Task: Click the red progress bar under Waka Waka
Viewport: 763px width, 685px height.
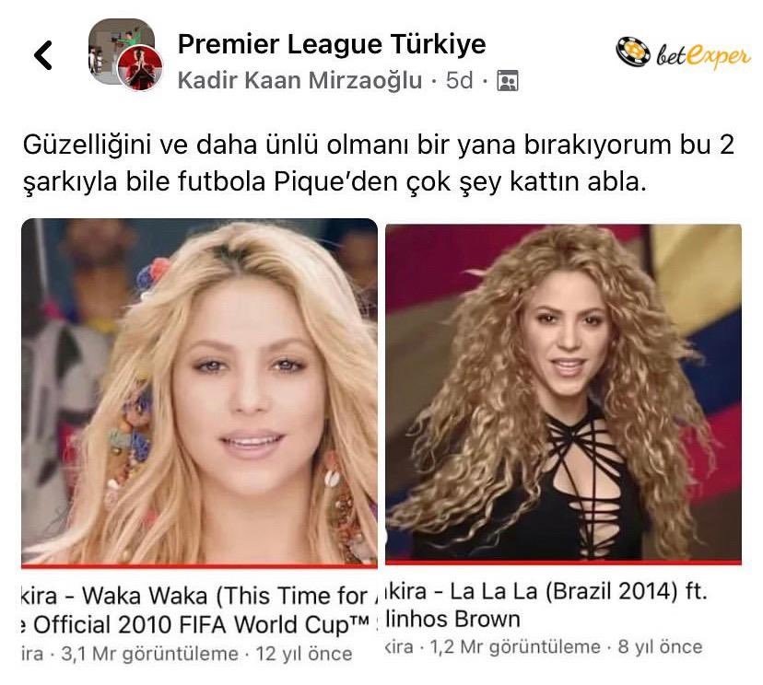Action: click(x=200, y=566)
